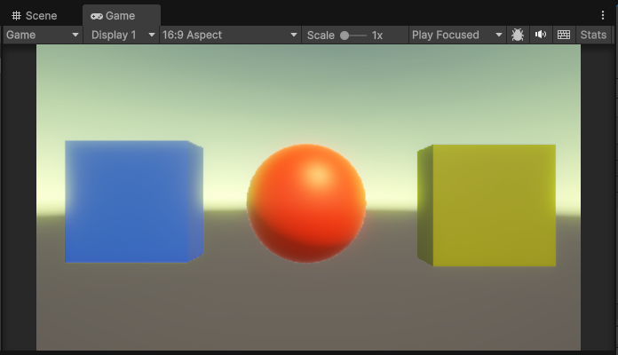The height and width of the screenshot is (355, 618).
Task: Click the orange sphere in the game view
Action: [x=306, y=202]
